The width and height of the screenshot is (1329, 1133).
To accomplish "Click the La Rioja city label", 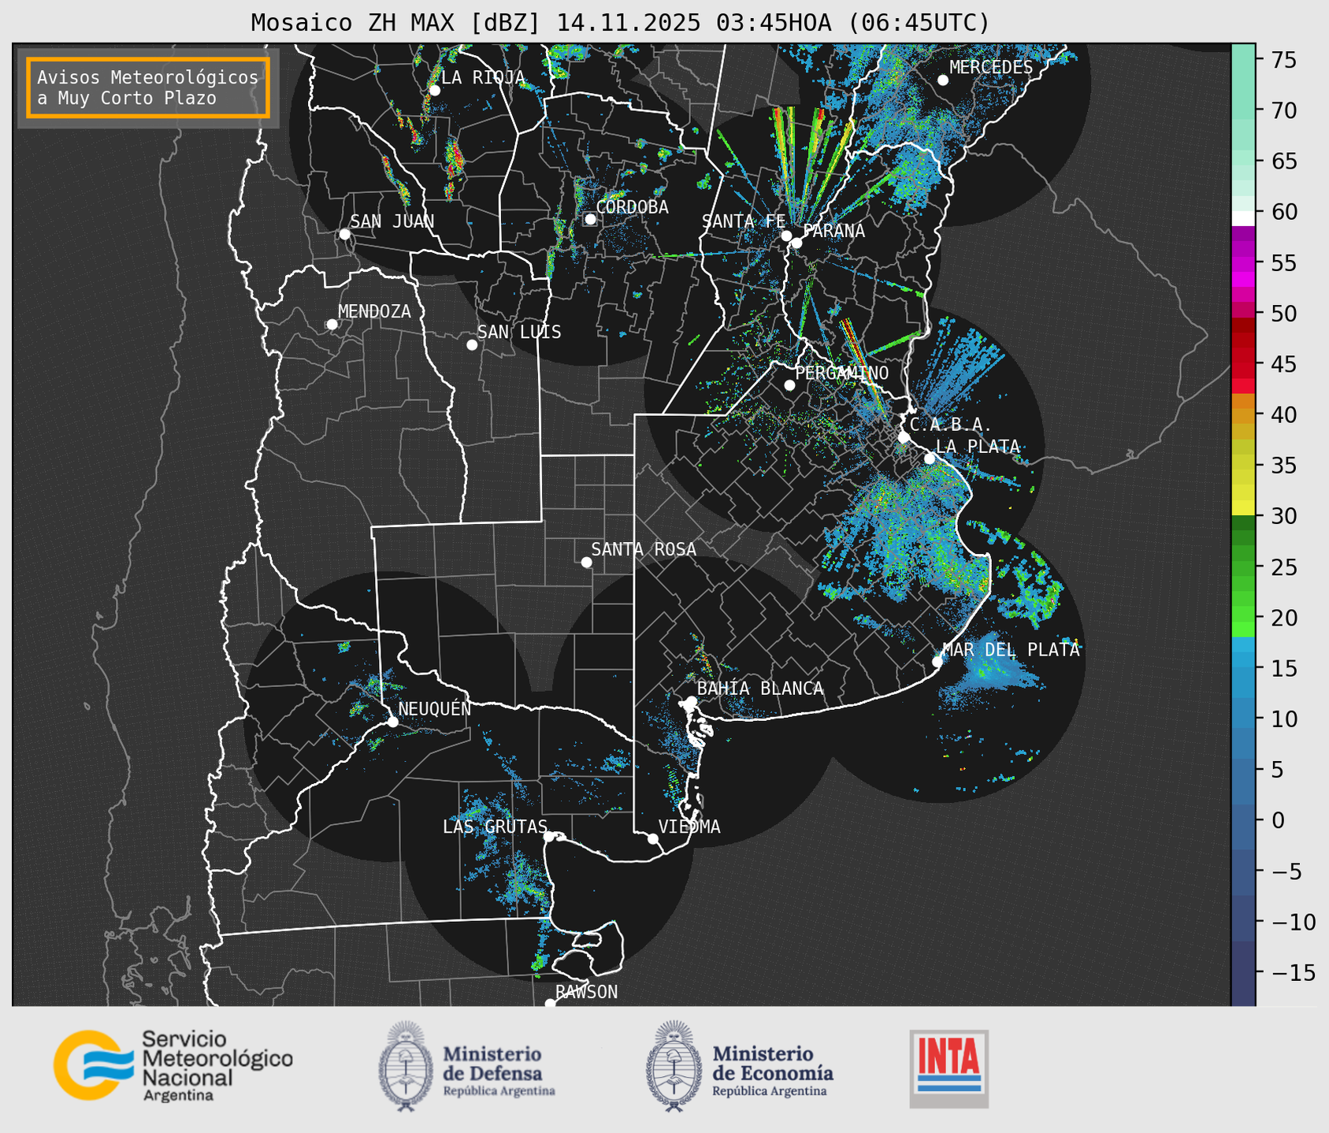I will (482, 77).
